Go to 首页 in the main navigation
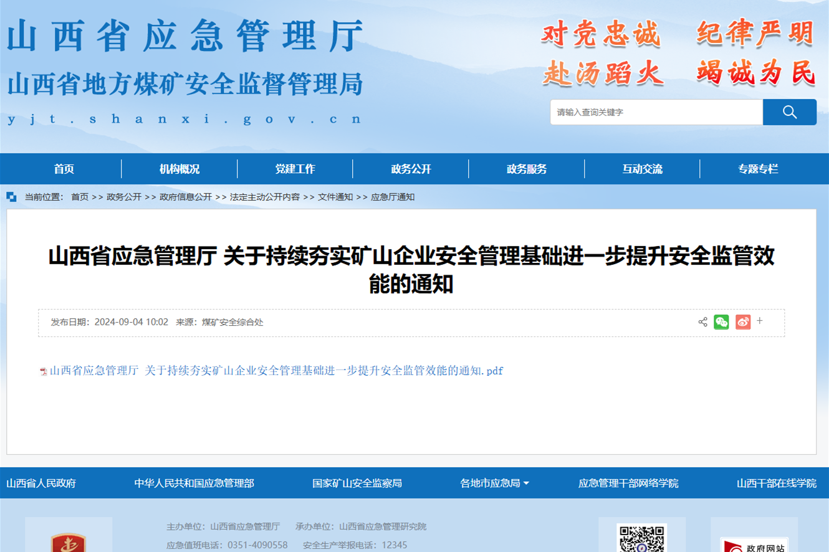 coord(64,169)
